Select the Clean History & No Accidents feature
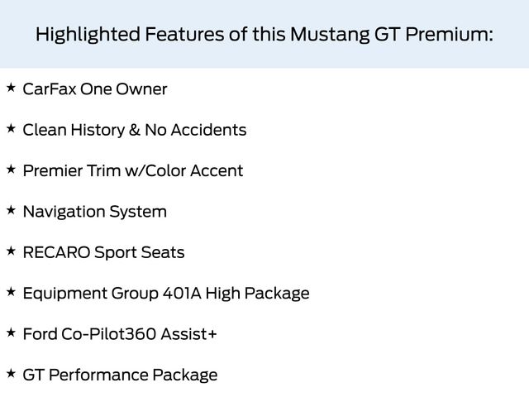 (135, 130)
